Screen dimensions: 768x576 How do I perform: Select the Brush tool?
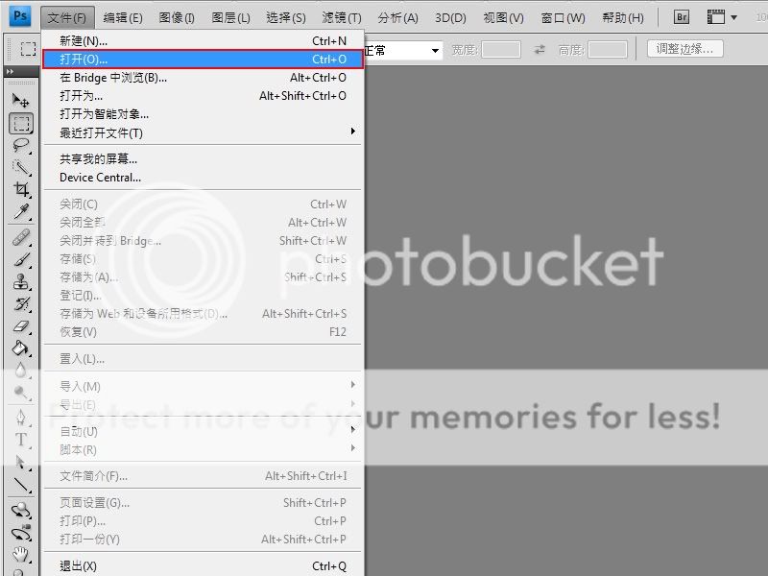20,259
